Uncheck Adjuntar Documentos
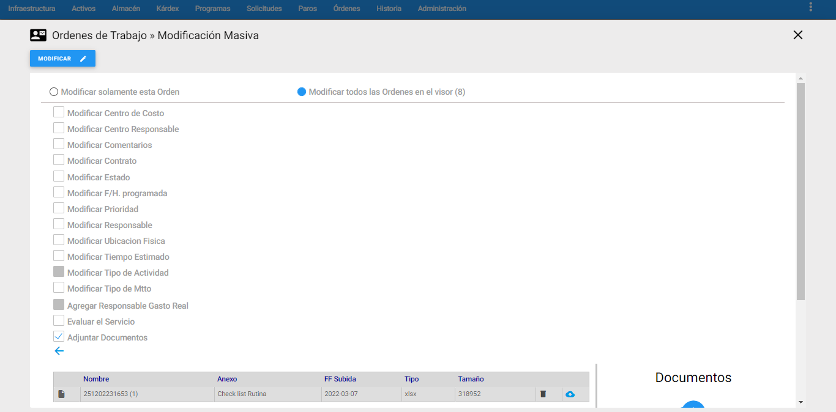Image resolution: width=836 pixels, height=412 pixels. click(x=59, y=337)
